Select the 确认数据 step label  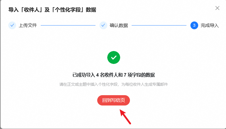click(119, 25)
